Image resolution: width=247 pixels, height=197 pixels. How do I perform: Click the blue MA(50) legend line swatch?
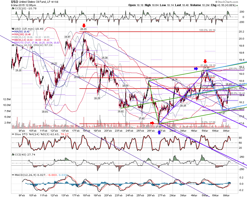pos(13,32)
